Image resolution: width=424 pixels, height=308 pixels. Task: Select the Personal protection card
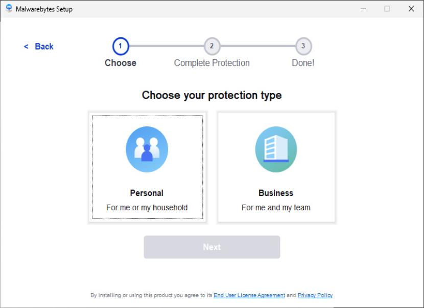[x=147, y=167]
